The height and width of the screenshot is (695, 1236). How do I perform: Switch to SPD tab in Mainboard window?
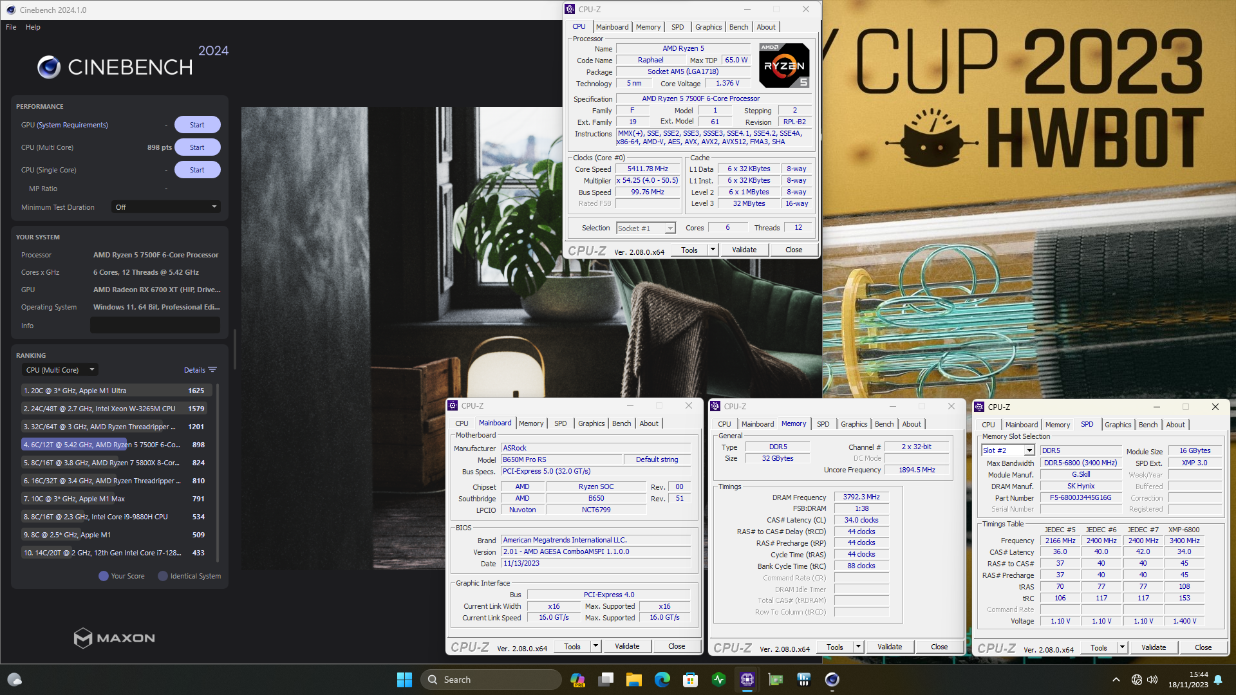pyautogui.click(x=560, y=423)
